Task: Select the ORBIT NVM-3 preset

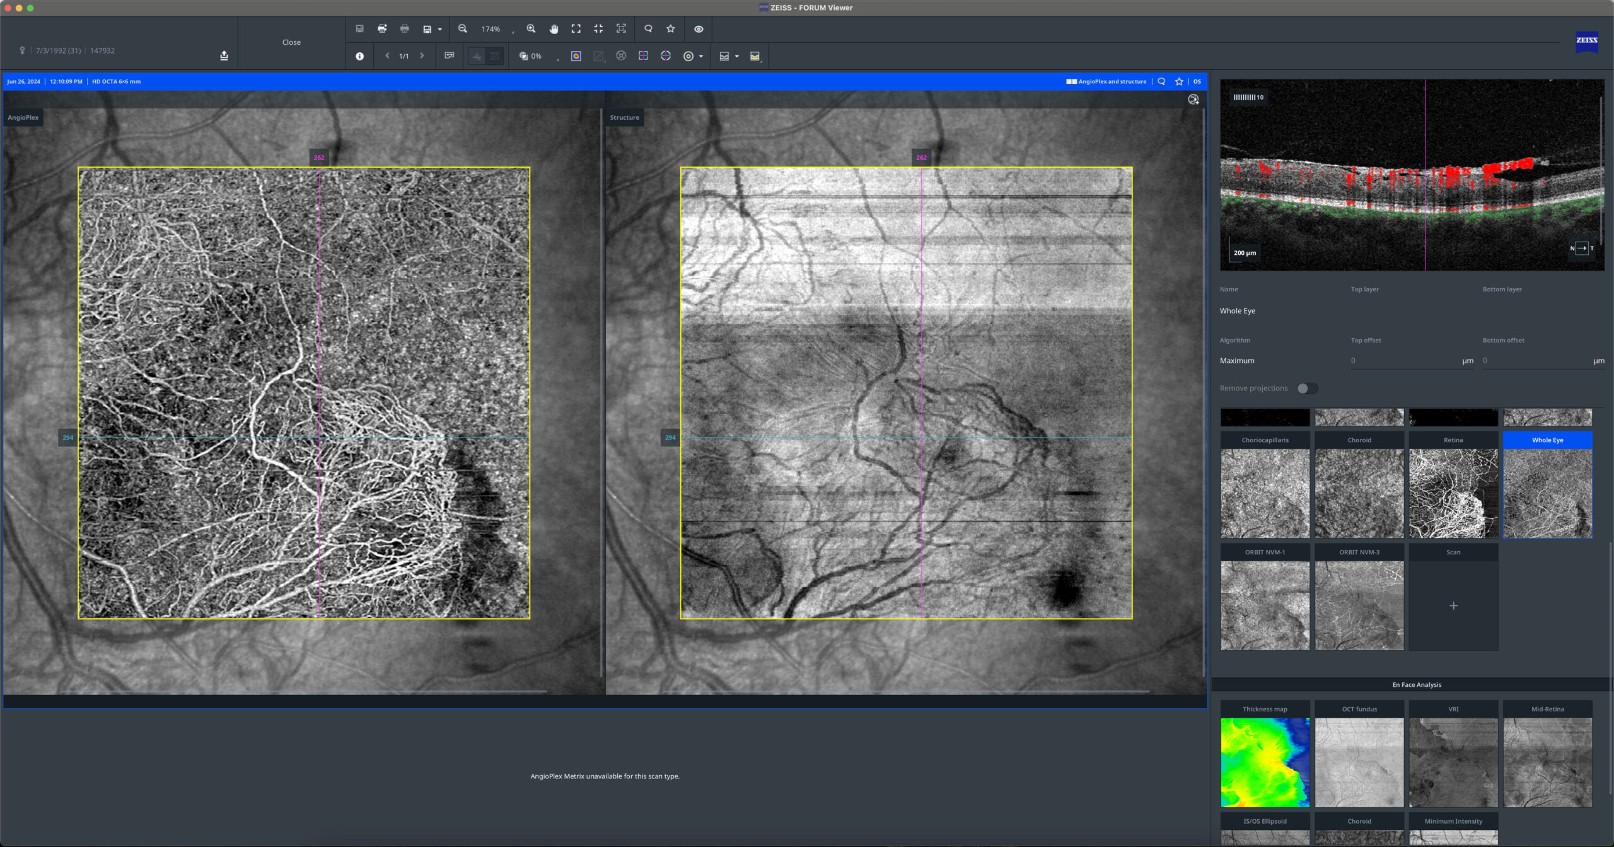Action: (x=1359, y=597)
